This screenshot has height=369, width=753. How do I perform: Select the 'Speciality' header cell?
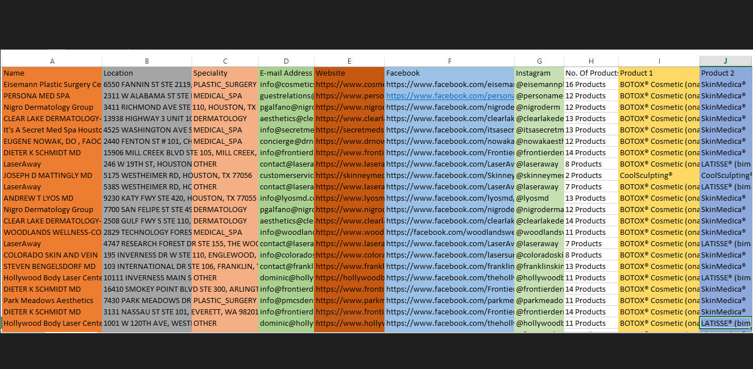click(x=225, y=73)
